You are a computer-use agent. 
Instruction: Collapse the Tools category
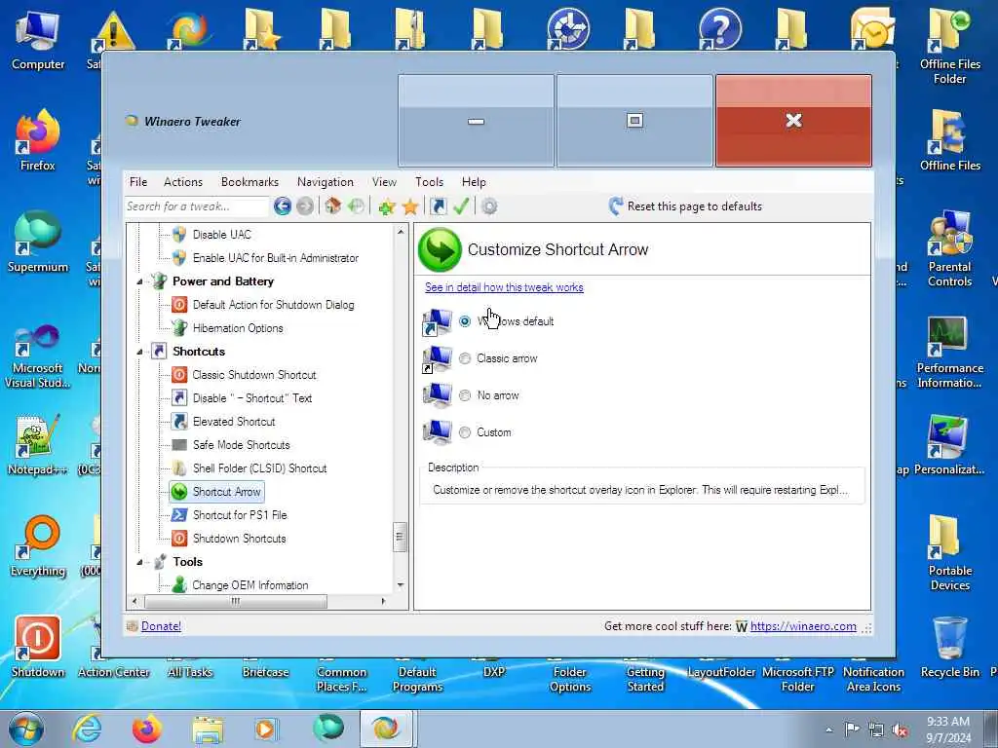pyautogui.click(x=139, y=562)
